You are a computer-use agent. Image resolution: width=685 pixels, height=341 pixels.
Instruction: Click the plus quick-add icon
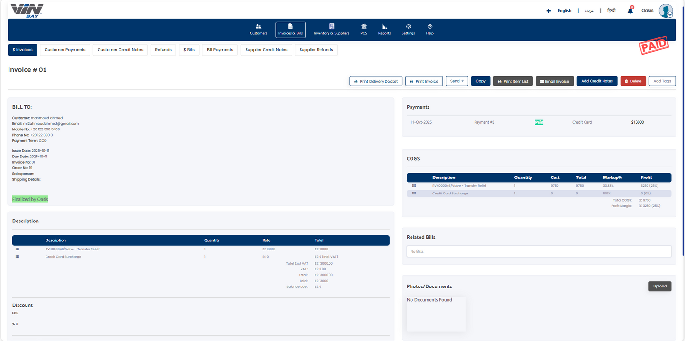click(548, 11)
